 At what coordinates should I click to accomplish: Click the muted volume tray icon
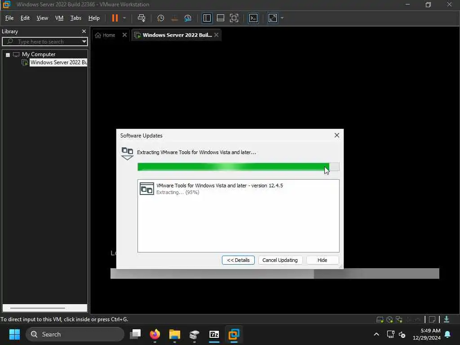coord(402,334)
